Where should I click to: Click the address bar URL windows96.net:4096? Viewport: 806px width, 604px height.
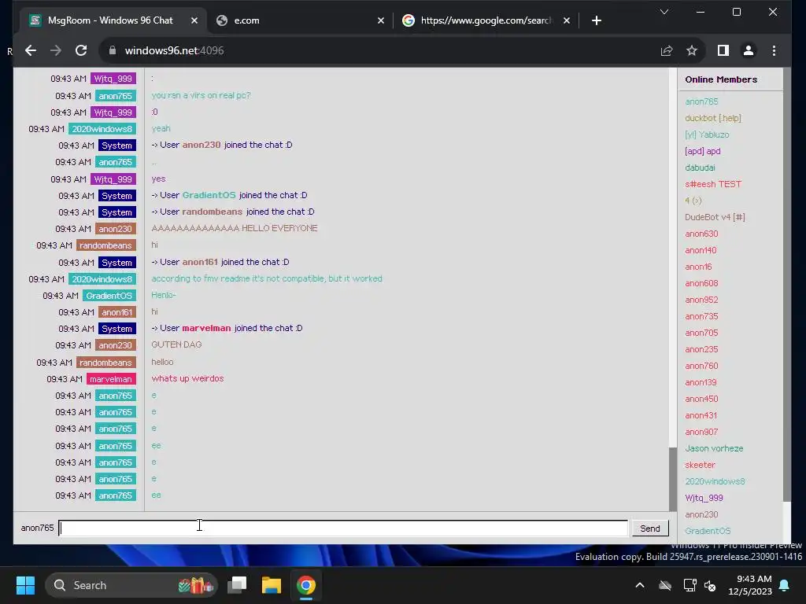(174, 50)
